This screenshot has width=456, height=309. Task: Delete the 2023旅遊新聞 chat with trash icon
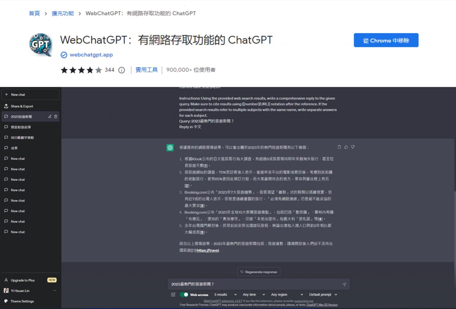pyautogui.click(x=56, y=116)
